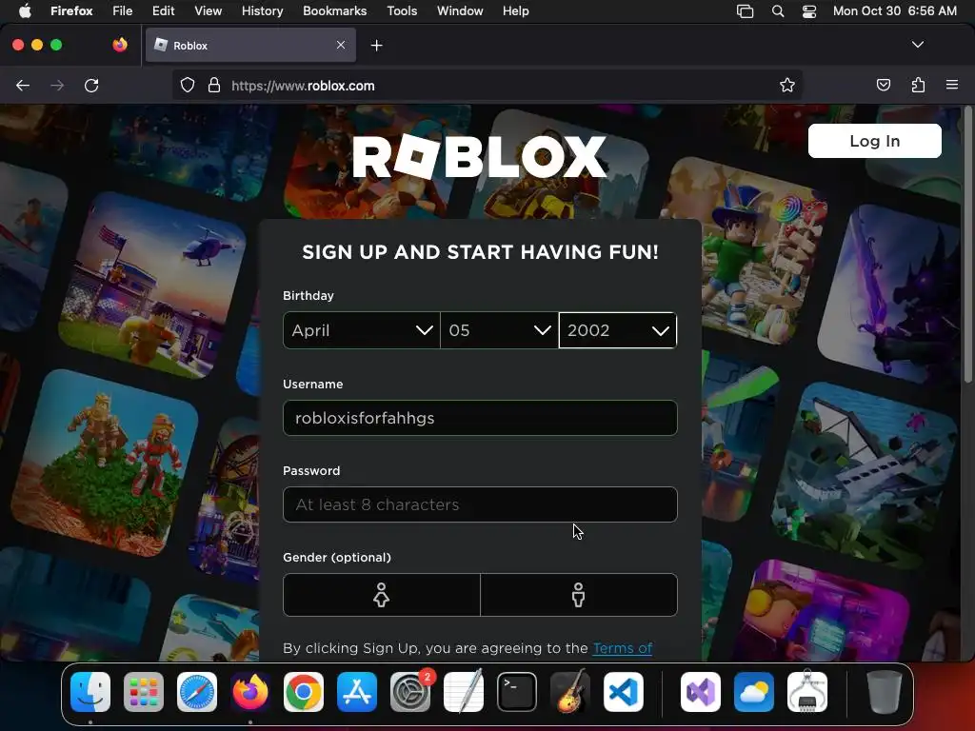975x731 pixels.
Task: Open Visual Studio from the dock
Action: (701, 692)
